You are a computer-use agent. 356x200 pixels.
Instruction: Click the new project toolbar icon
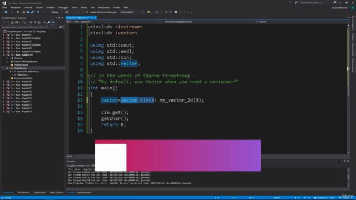18,12
